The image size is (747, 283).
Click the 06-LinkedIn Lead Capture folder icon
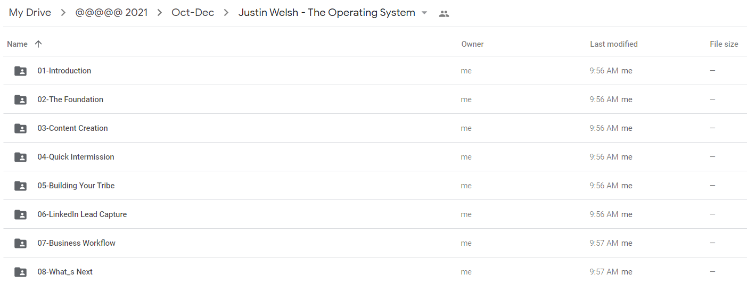click(x=20, y=214)
